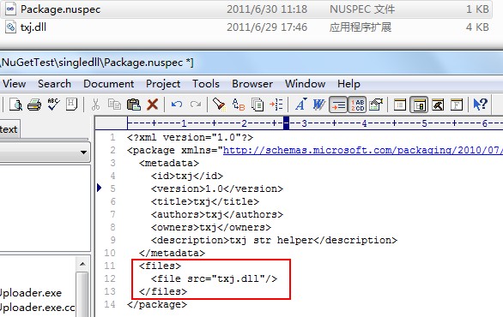Image resolution: width=503 pixels, height=317 pixels.
Task: Click the Package.nuspec file icon
Action: click(10, 9)
